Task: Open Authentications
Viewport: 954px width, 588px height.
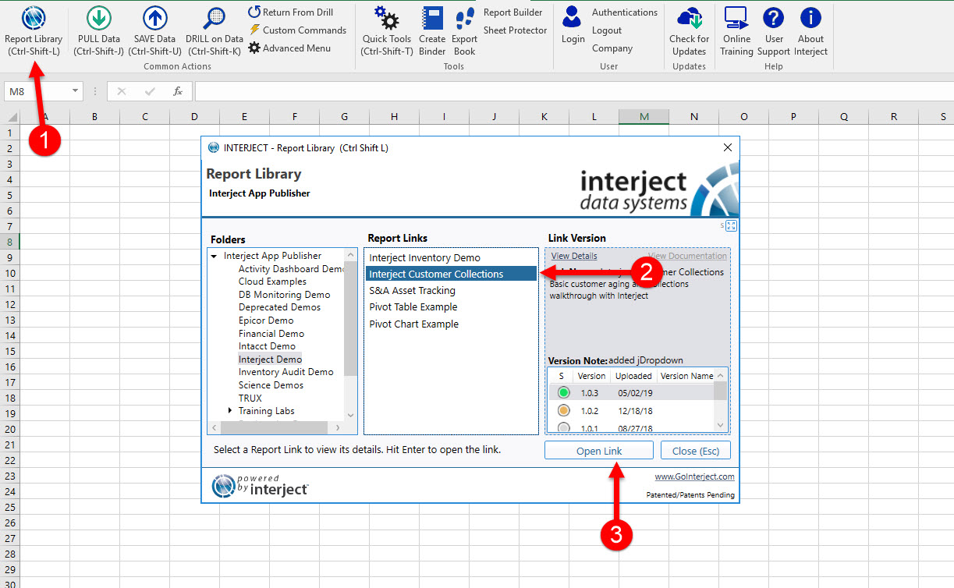Action: 625,12
